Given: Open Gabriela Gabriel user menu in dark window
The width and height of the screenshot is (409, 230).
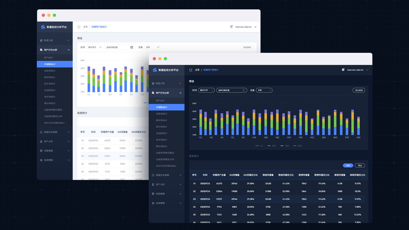Looking at the screenshot, I should coord(358,70).
